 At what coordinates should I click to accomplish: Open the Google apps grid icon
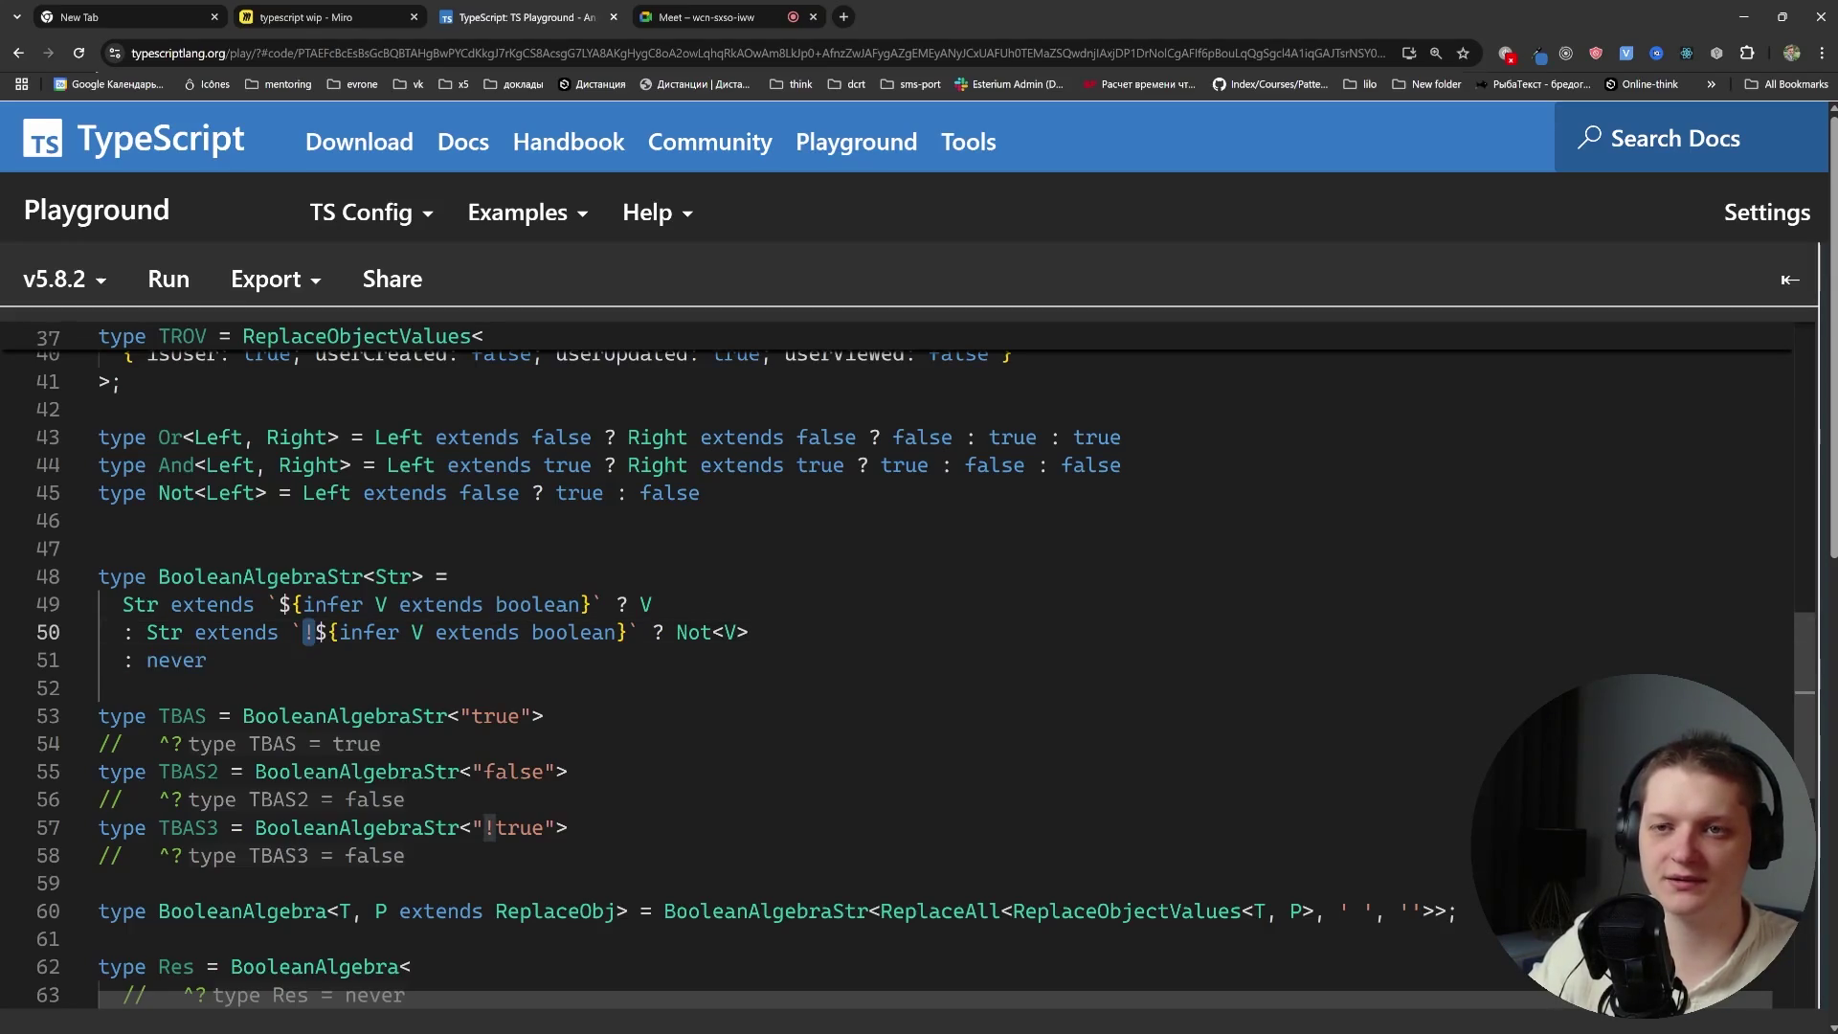21,84
